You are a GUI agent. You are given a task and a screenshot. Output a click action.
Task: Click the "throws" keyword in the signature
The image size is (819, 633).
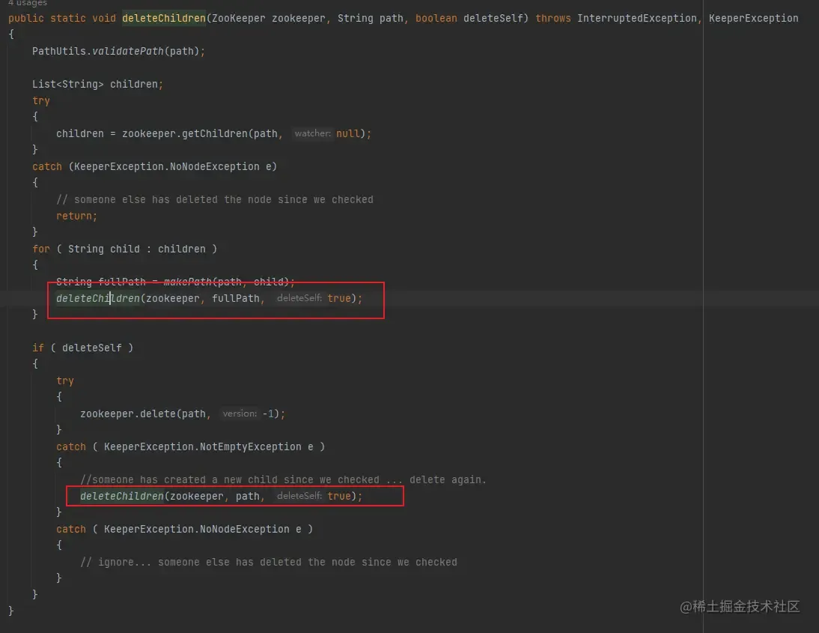[x=553, y=18]
